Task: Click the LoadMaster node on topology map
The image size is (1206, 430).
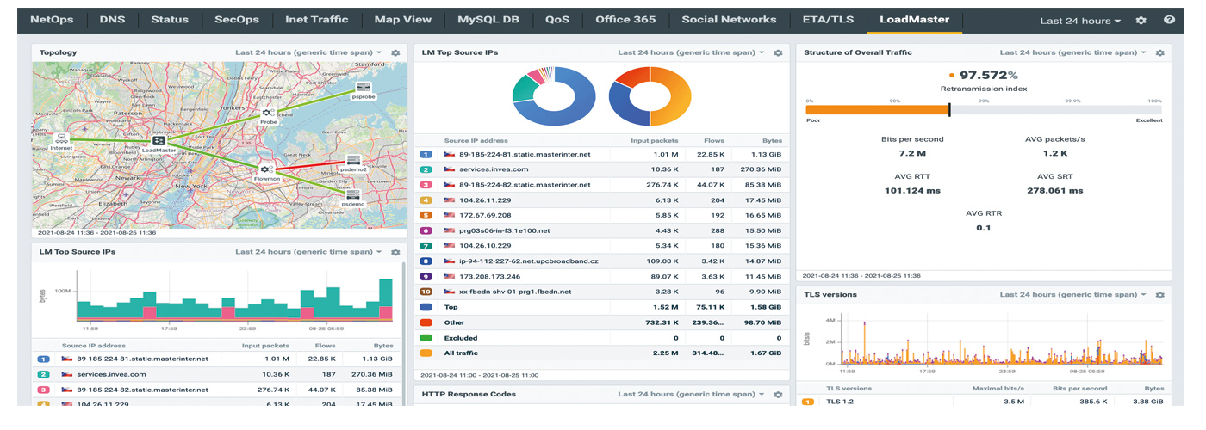Action: pyautogui.click(x=159, y=140)
